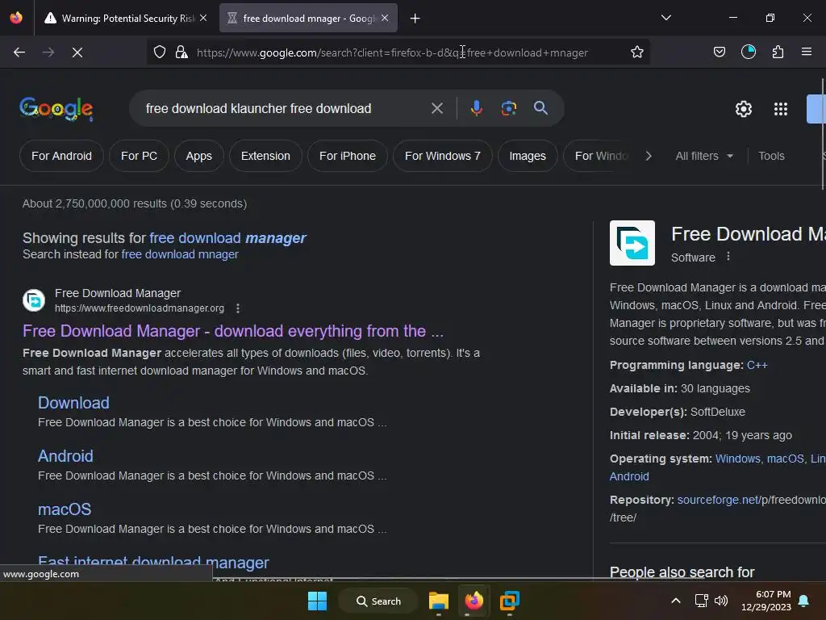Expand the All filters dropdown
826x620 pixels.
703,156
